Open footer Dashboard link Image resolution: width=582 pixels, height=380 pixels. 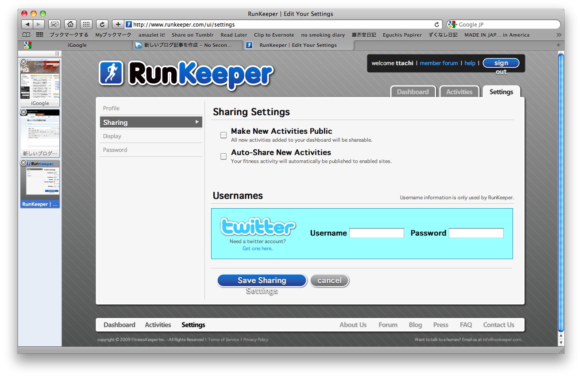click(x=119, y=325)
